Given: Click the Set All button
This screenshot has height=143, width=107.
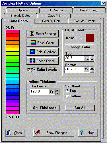Looking at the screenshot, I should pos(80,108).
